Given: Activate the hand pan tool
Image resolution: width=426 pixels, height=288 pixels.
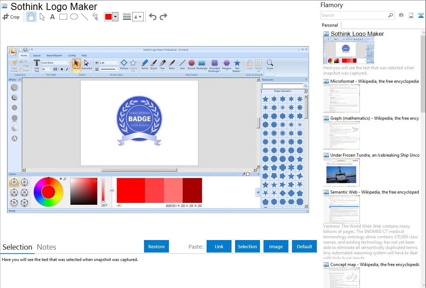Looking at the screenshot, I should tap(31, 17).
